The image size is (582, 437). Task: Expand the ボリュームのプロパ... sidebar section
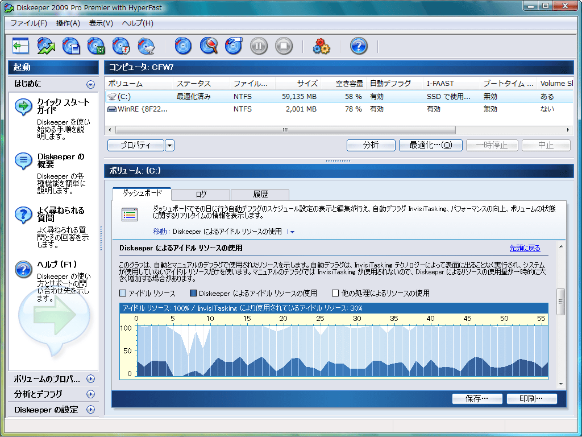(90, 378)
